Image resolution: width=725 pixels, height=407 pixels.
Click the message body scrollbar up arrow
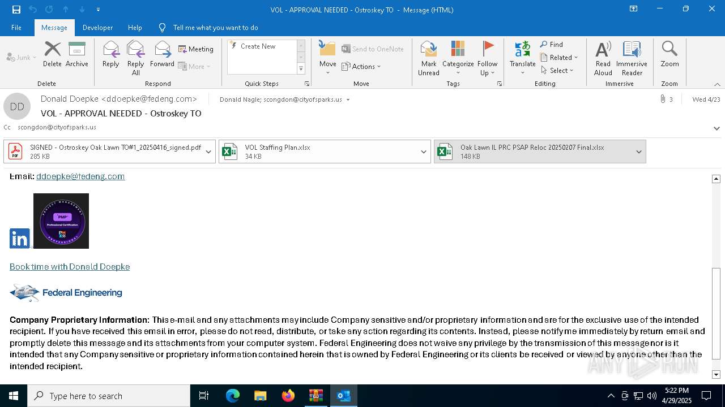coord(716,179)
